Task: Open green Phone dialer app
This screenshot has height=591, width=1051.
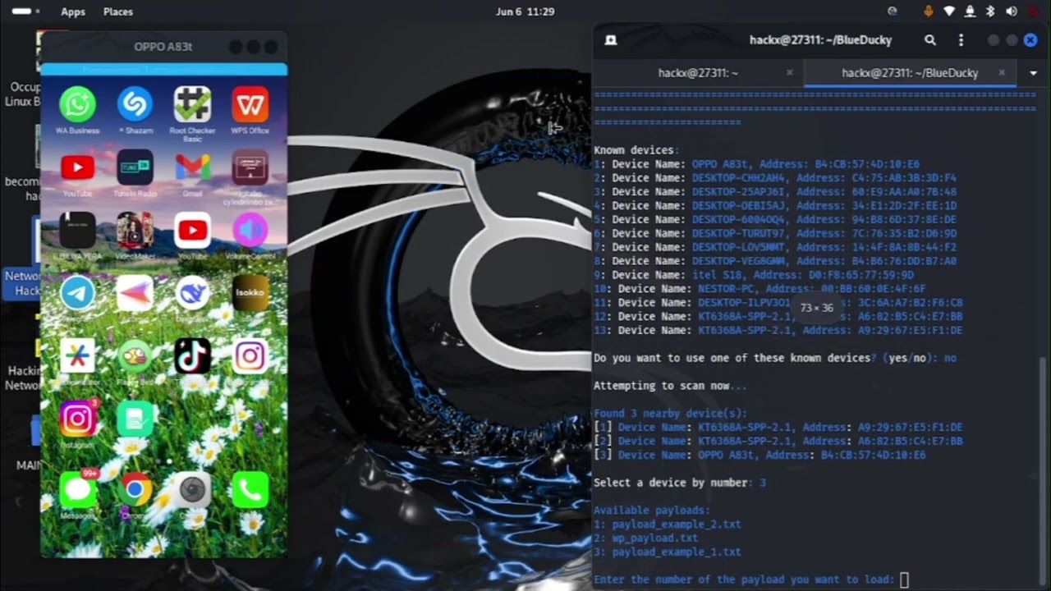Action: pos(250,490)
